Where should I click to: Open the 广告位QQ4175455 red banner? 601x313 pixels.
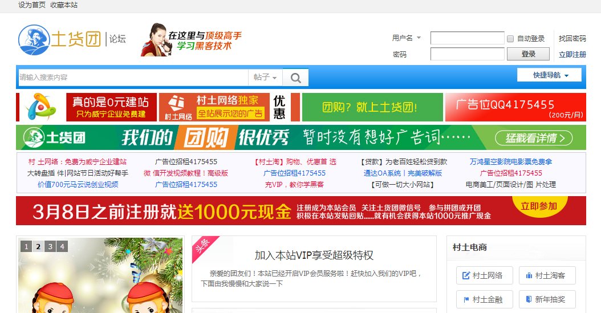515,107
